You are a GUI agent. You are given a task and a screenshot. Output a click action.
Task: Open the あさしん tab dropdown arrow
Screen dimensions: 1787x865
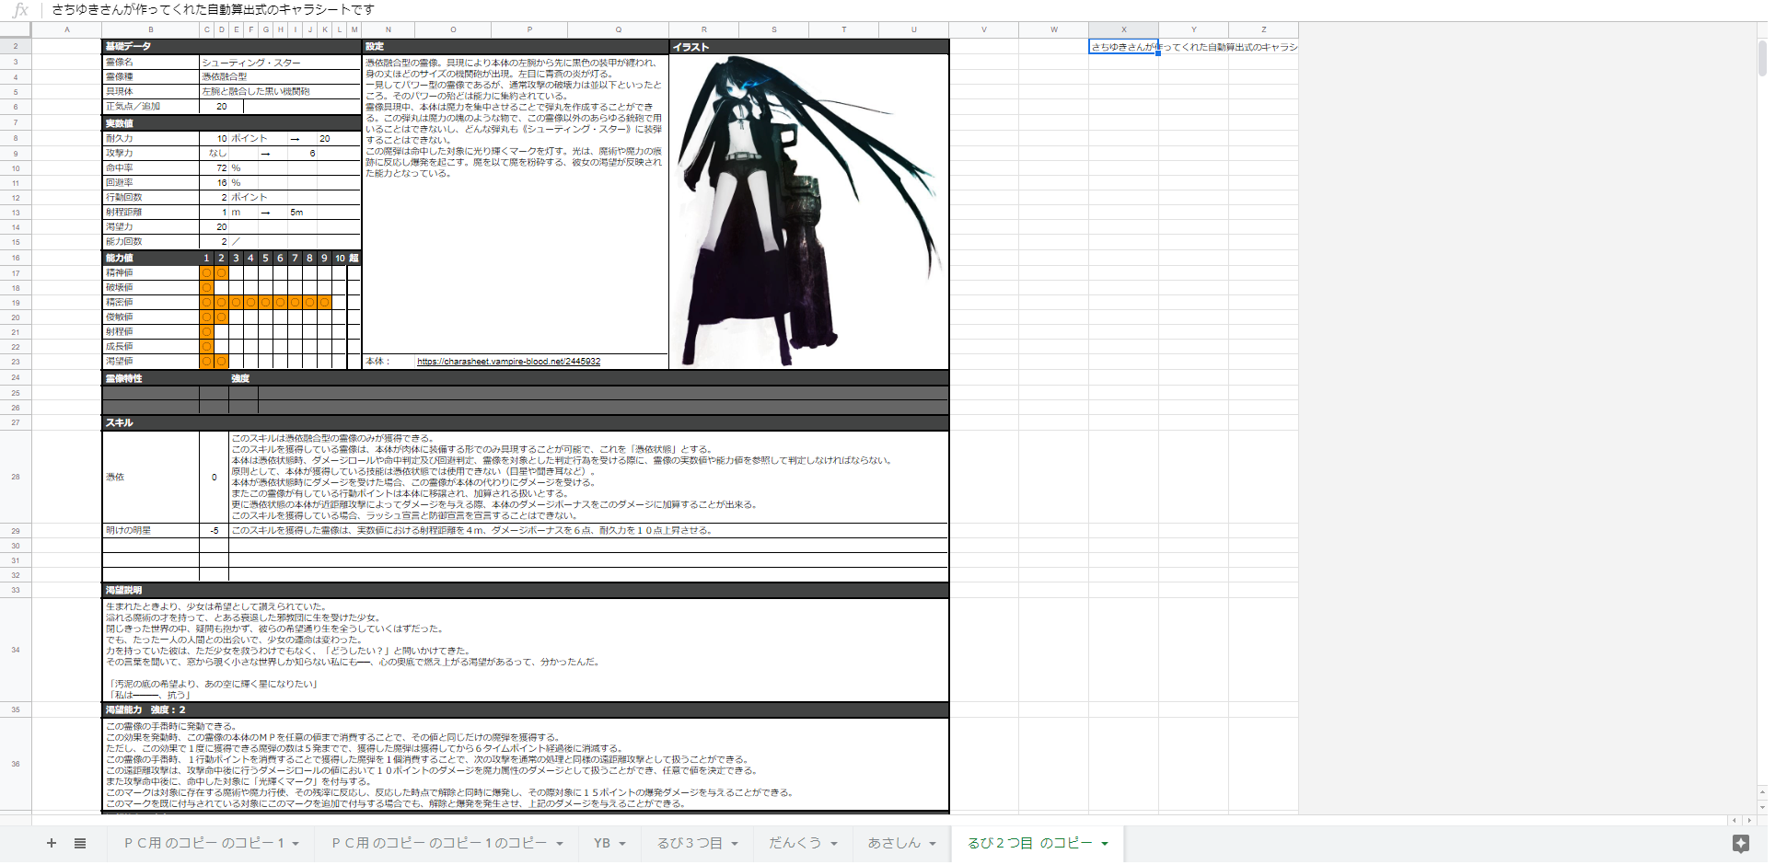933,844
